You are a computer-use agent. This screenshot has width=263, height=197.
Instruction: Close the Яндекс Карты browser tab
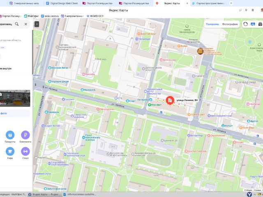coord(187,3)
